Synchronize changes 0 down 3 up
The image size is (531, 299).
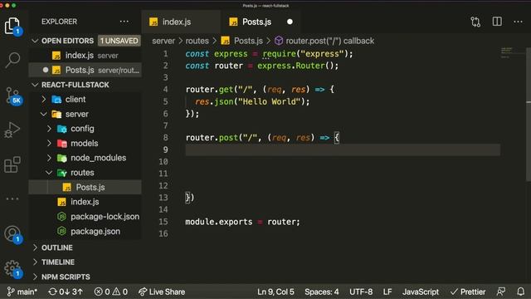[66, 292]
